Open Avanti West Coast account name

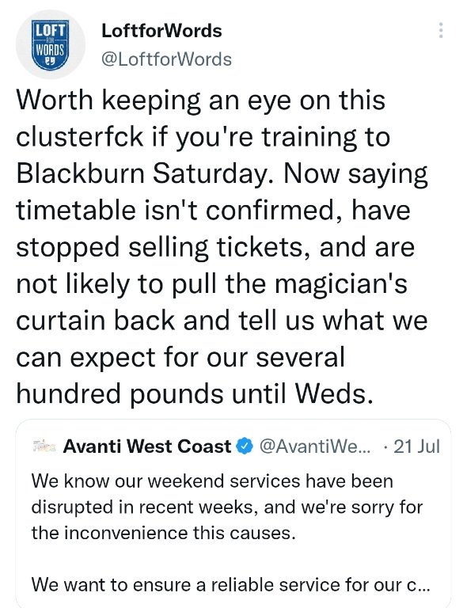(x=147, y=446)
